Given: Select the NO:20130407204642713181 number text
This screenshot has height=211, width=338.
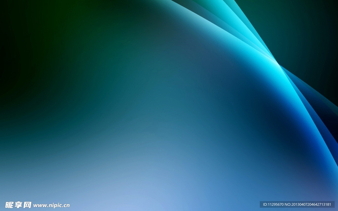Looking at the screenshot, I should pos(308,204).
